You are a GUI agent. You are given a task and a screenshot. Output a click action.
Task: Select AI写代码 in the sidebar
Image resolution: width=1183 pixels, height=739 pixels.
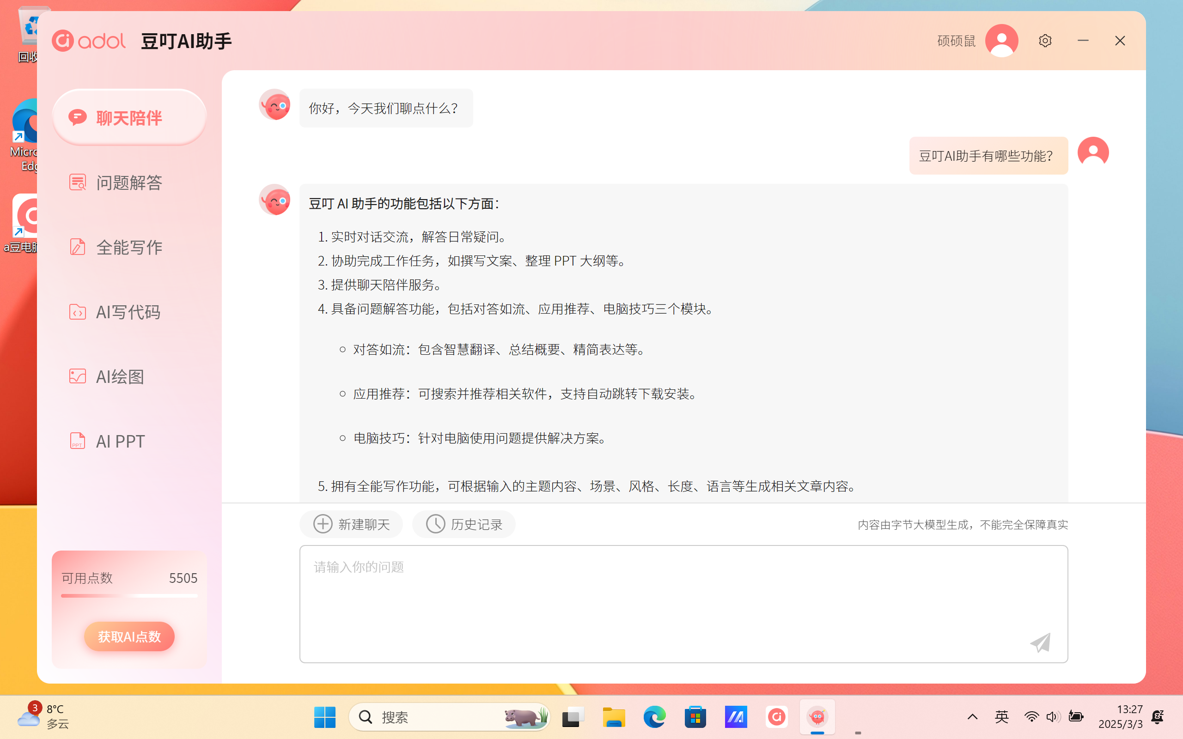tap(129, 312)
